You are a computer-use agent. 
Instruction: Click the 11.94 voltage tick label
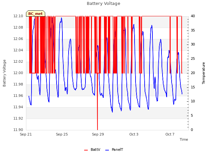(x=18, y=107)
